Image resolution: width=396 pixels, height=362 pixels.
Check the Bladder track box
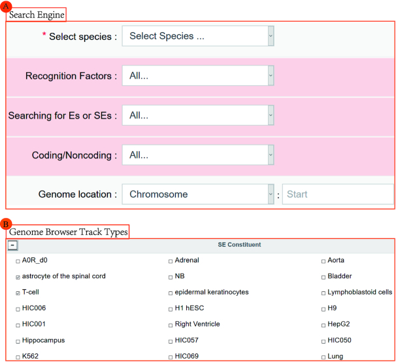(x=323, y=277)
